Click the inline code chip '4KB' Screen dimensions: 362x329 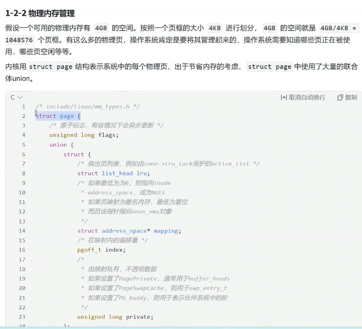click(x=214, y=28)
